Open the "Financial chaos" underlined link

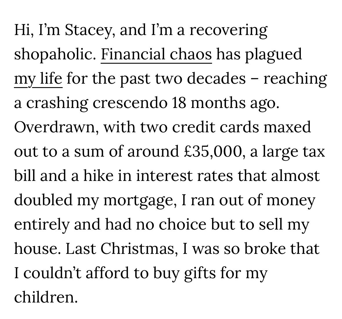tap(156, 54)
